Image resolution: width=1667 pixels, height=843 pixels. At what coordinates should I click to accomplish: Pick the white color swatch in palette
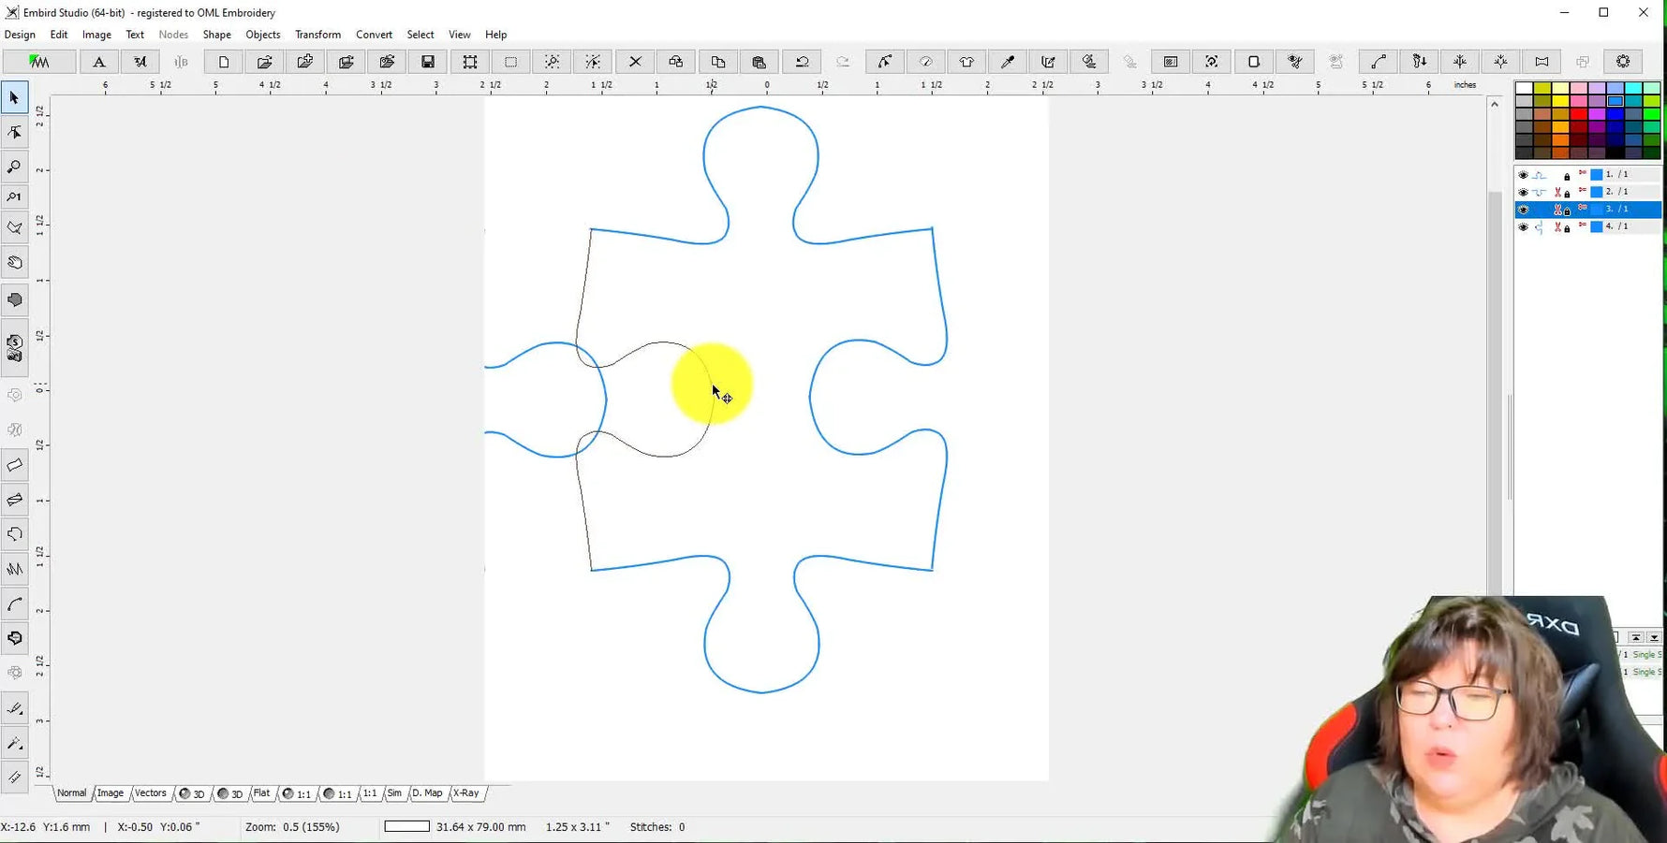pos(1524,88)
